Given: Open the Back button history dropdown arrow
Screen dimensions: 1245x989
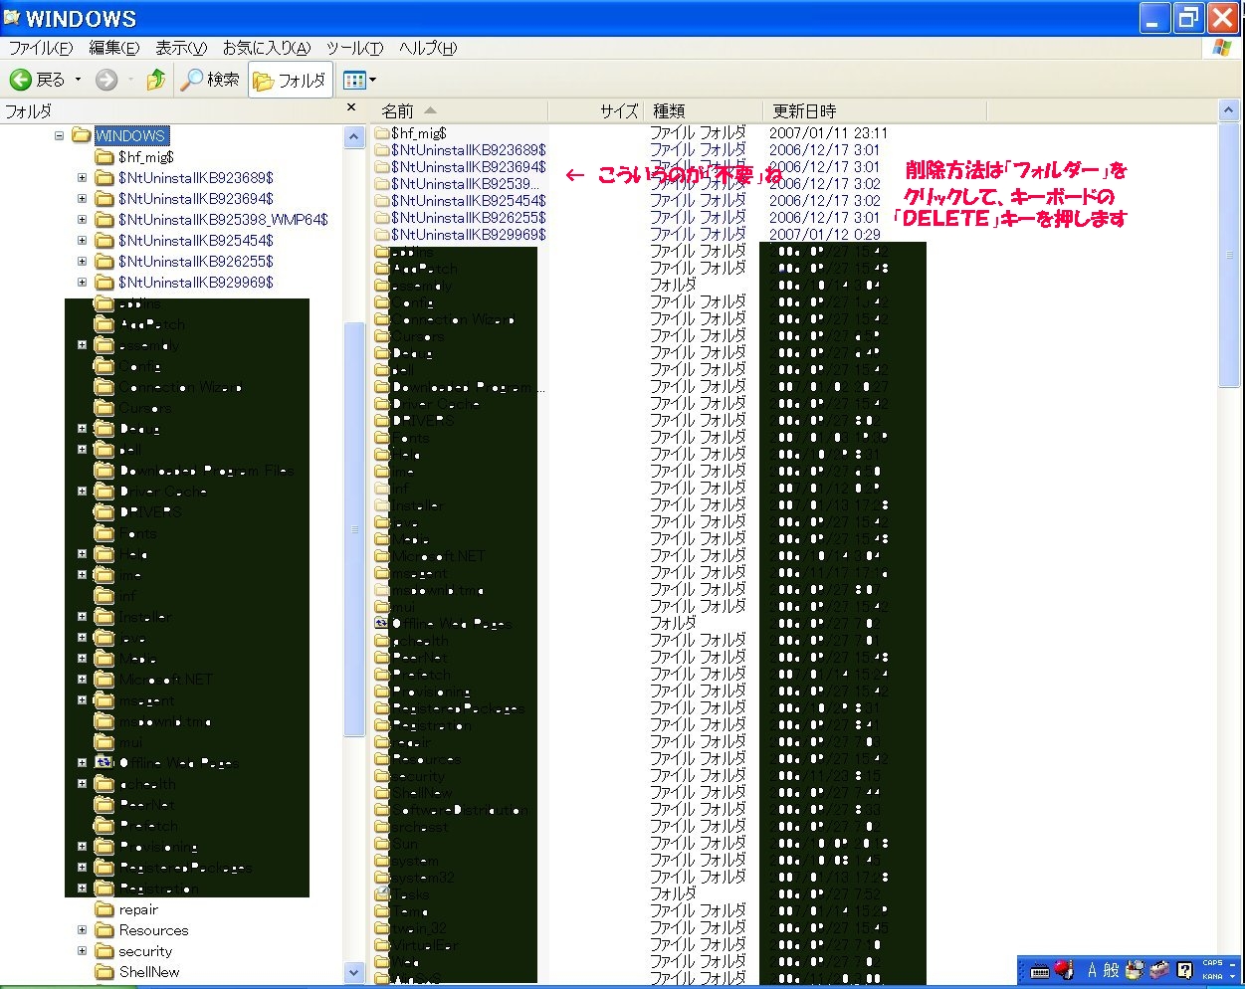Looking at the screenshot, I should coord(78,80).
